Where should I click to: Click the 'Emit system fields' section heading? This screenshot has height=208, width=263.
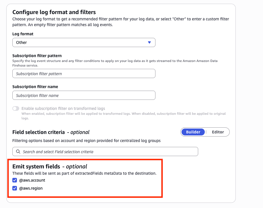coord(36,166)
